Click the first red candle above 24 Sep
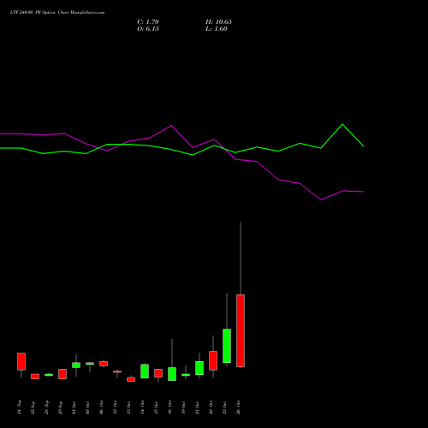 21,361
